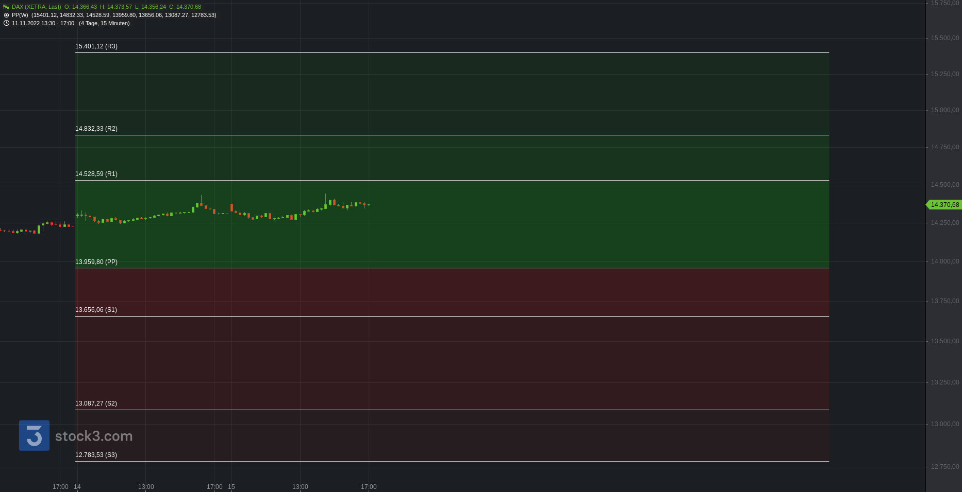The image size is (962, 492).
Task: Click the 14.528,59 (R1) level label
Action: [96, 174]
